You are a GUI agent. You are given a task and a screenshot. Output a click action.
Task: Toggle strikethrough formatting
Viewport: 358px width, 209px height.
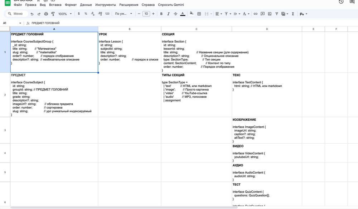[175, 14]
